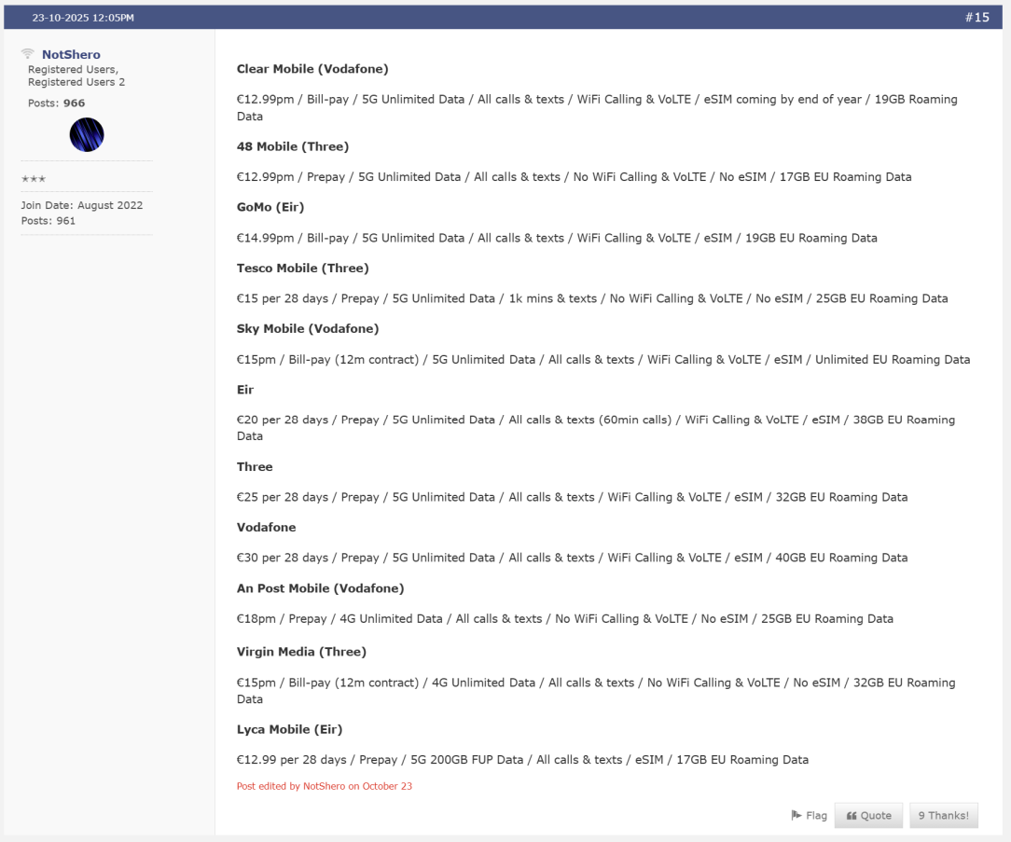Click the GoMo €14.99pm plan details line
Image resolution: width=1011 pixels, height=842 pixels.
(557, 238)
